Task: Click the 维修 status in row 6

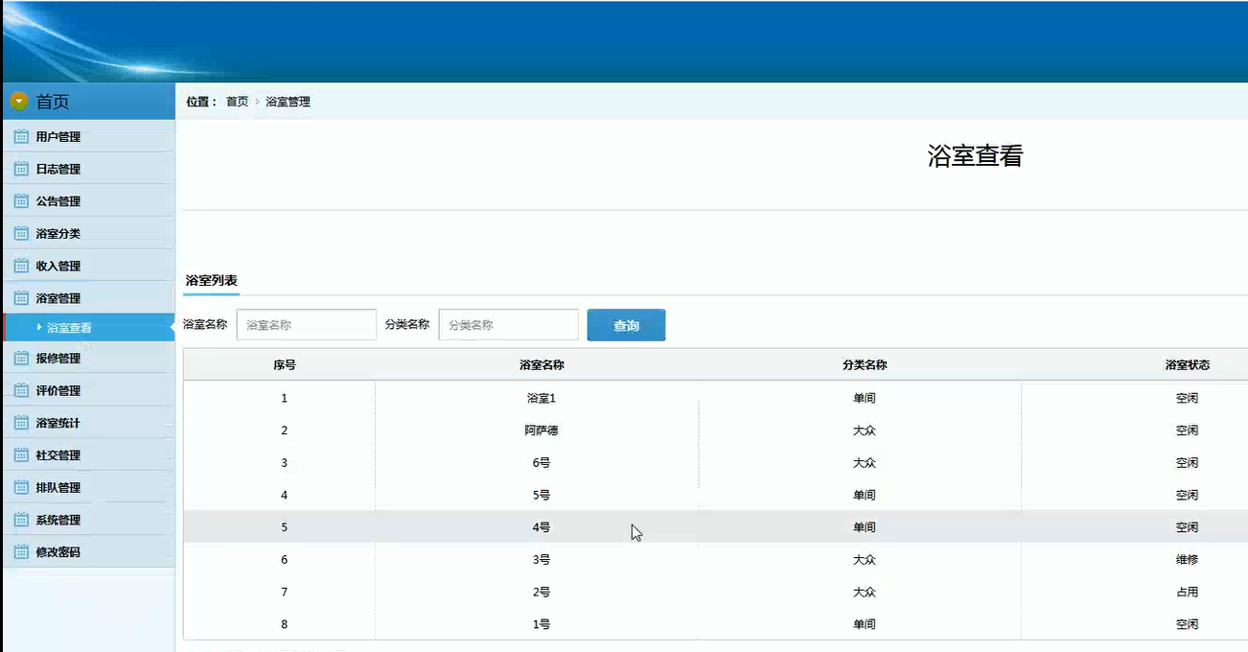Action: coord(1187,560)
